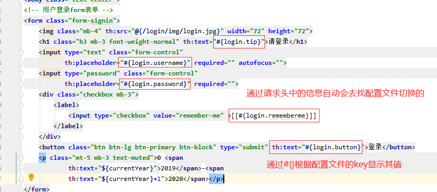Collapse the form class="form-signin" fold marker
This screenshot has width=437, height=192.
click(20, 21)
